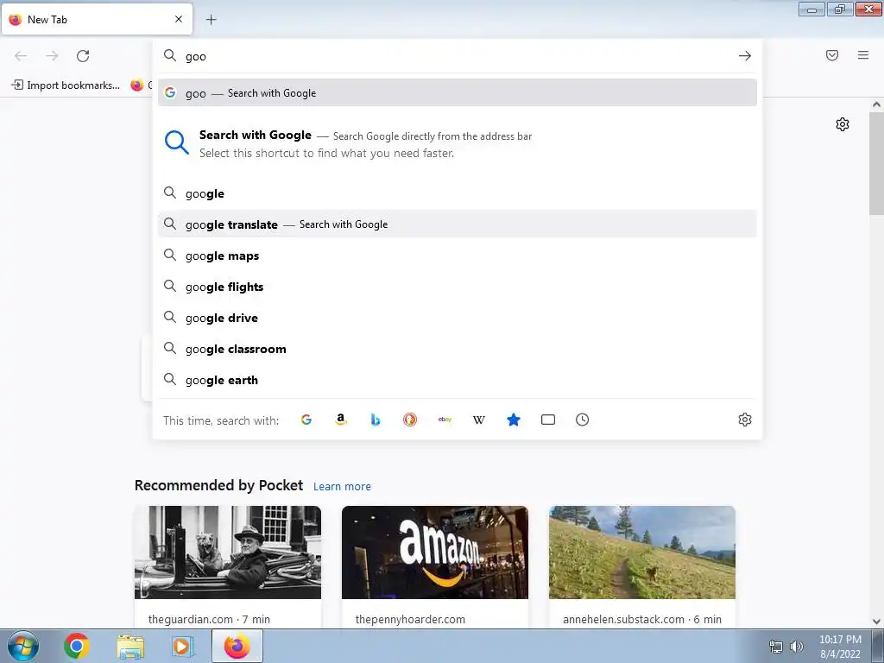Click the back navigation arrow
884x663 pixels.
(x=21, y=56)
